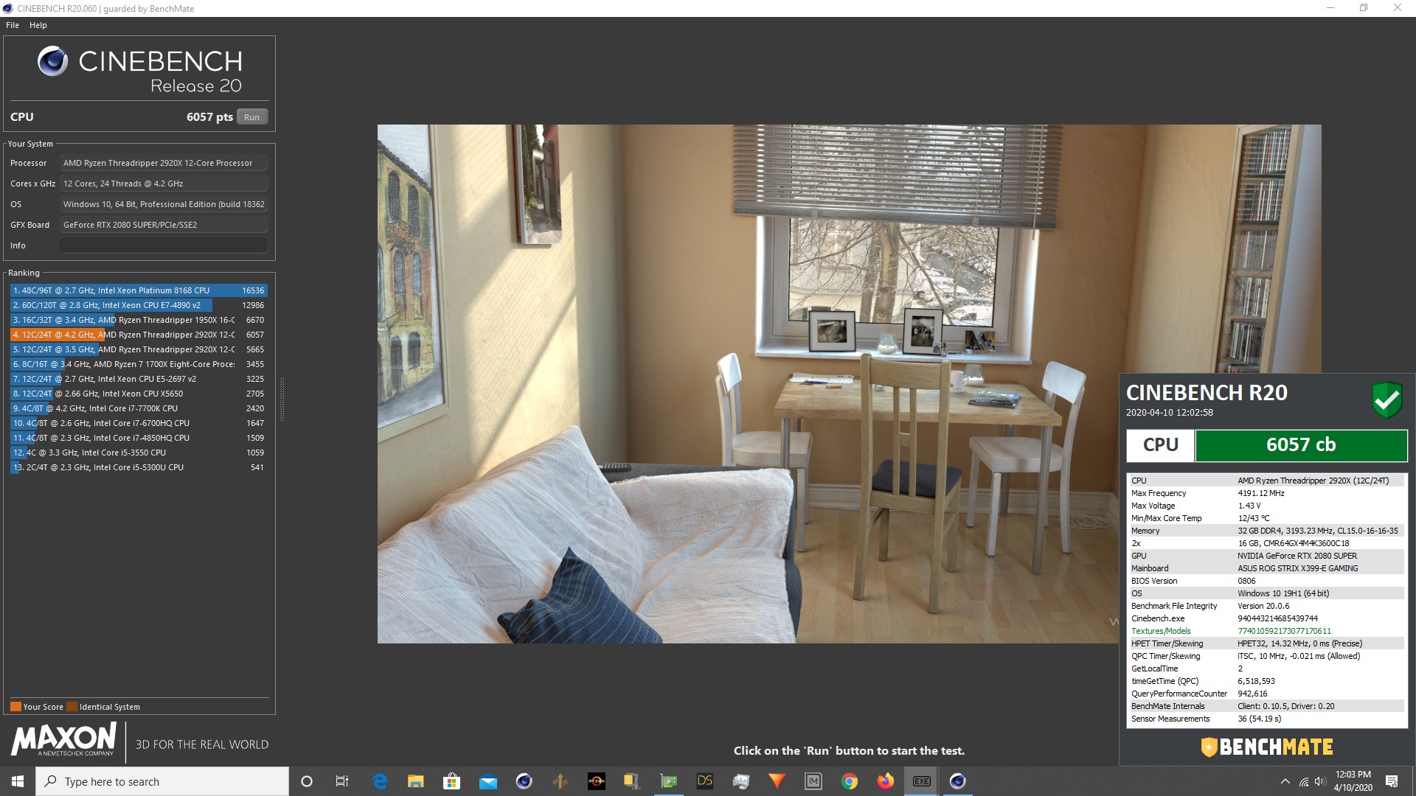Image resolution: width=1416 pixels, height=796 pixels.
Task: Select ranking row Intel Xeon CPU X5650
Action: click(139, 394)
